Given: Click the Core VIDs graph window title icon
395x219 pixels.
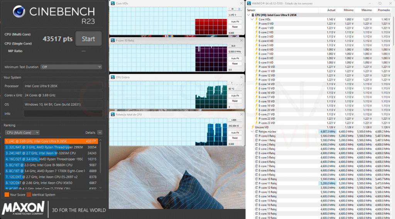Looking at the screenshot, I should [x=113, y=3].
